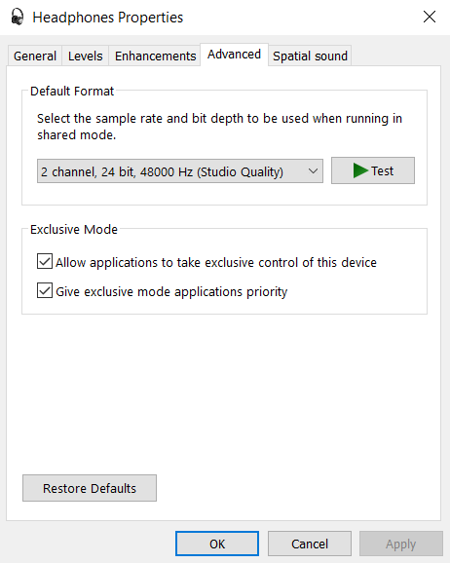
Task: Click the Test playback button
Action: (373, 170)
